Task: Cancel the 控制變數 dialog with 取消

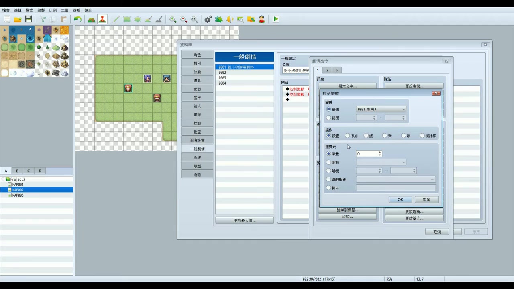Action: click(426, 200)
